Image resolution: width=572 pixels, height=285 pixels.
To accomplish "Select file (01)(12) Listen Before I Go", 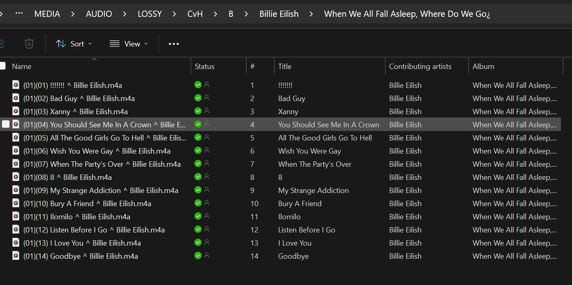I will coord(94,230).
